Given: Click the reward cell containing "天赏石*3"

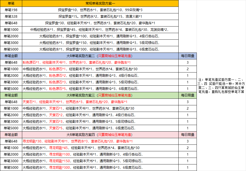Looking at the screenshot, I should point(100,121).
